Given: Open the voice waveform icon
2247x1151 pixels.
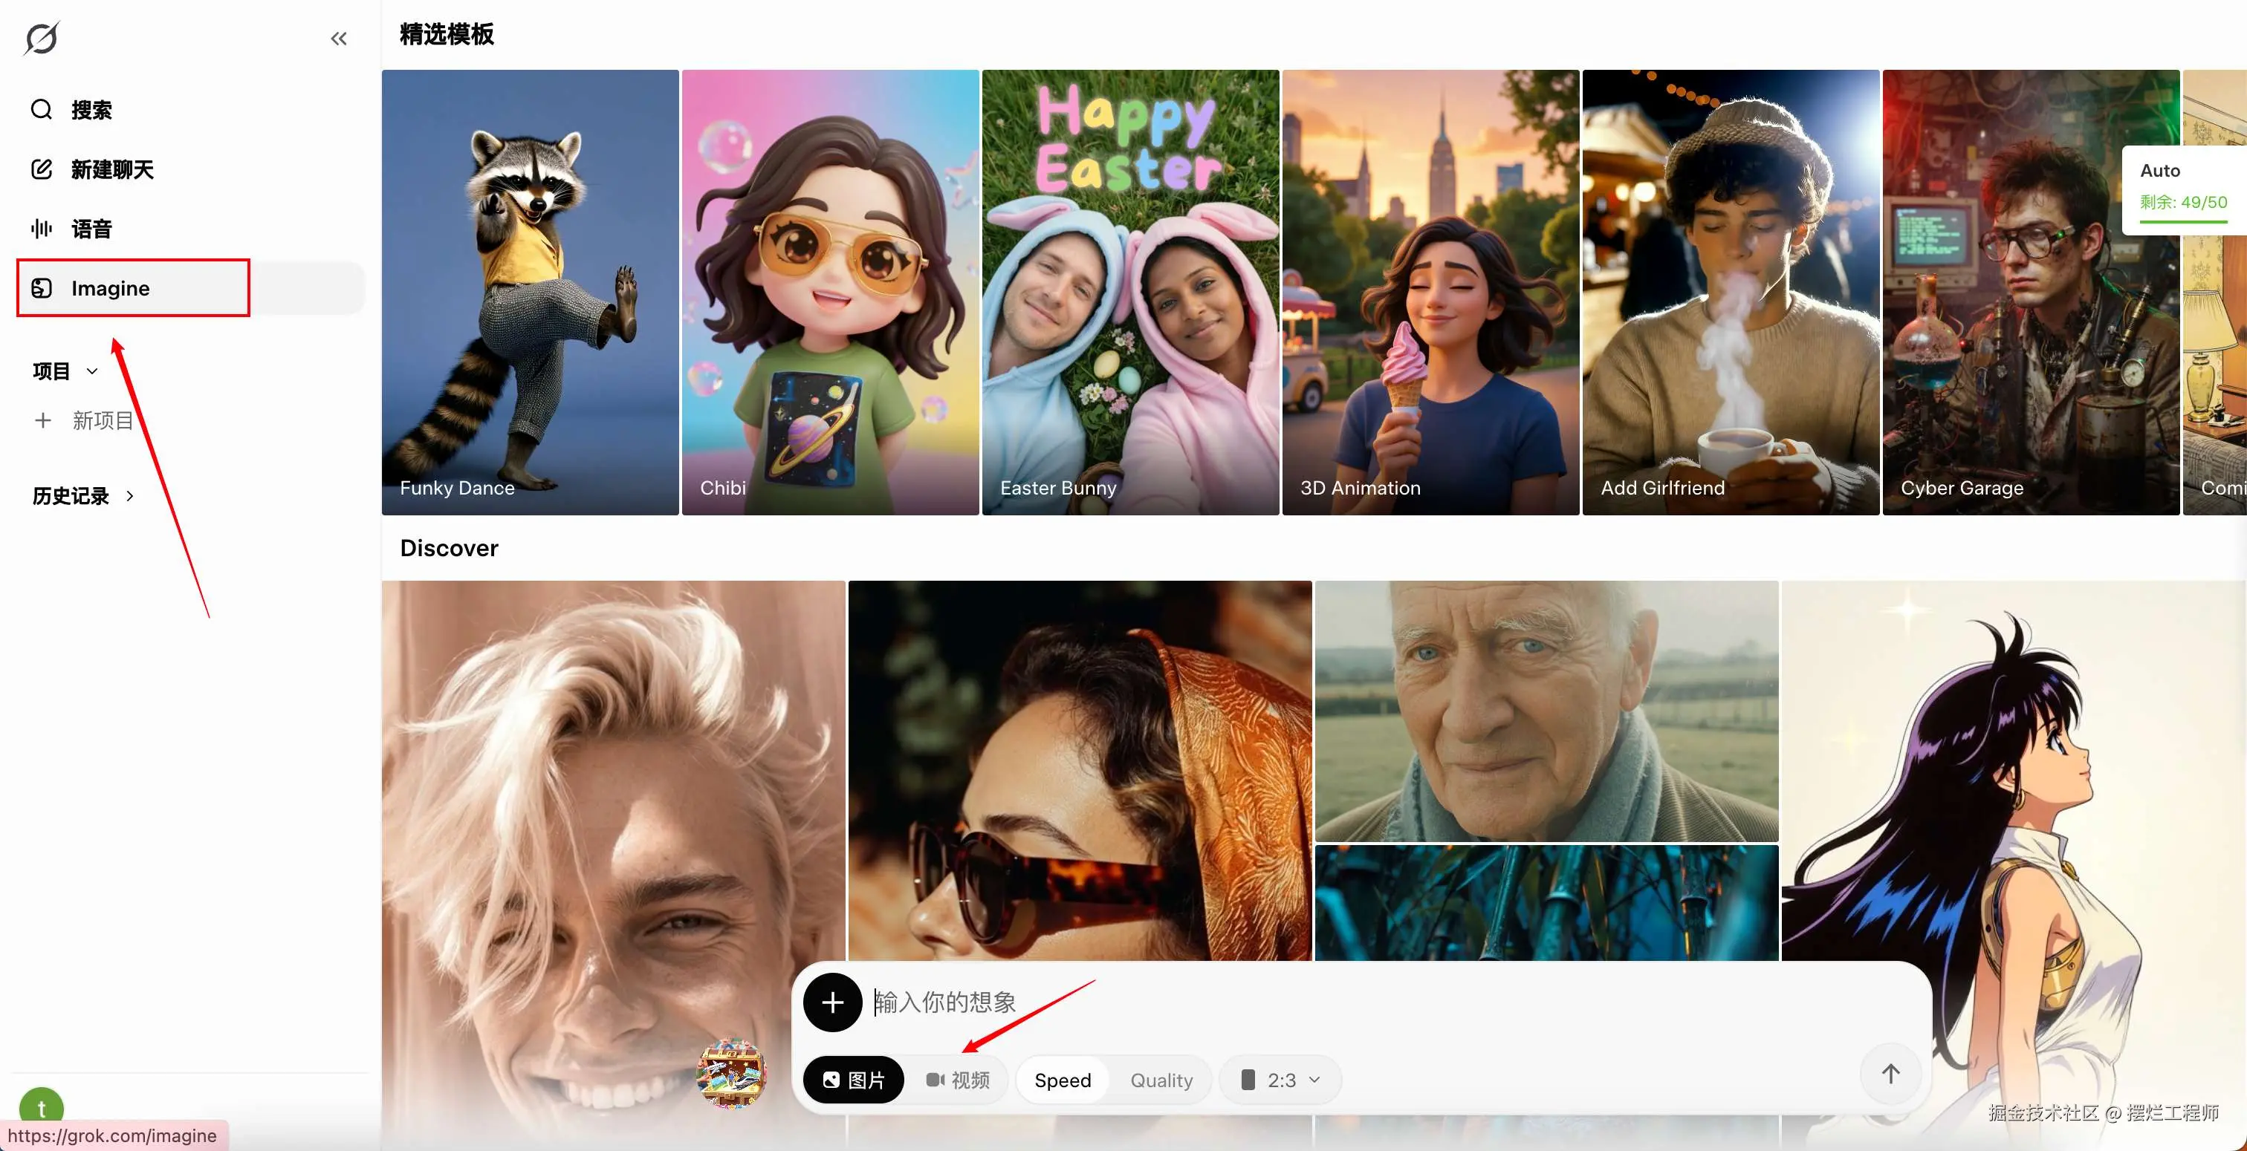Looking at the screenshot, I should click(41, 229).
